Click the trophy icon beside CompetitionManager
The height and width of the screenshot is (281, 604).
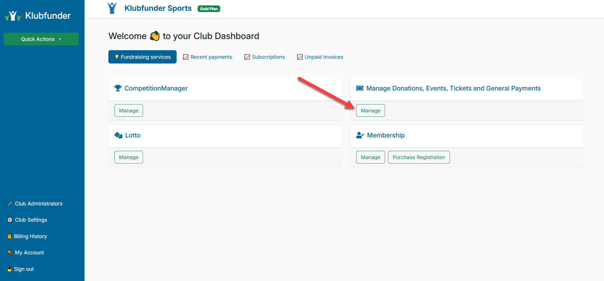[118, 88]
